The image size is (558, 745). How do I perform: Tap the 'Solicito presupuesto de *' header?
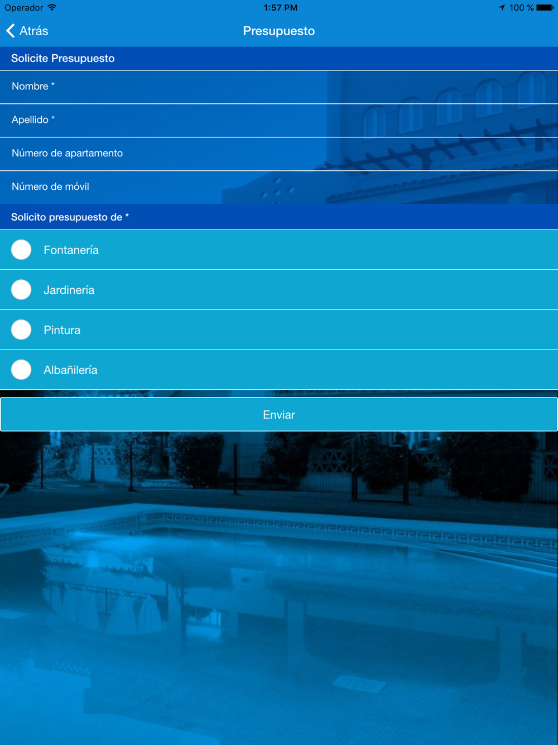point(279,217)
